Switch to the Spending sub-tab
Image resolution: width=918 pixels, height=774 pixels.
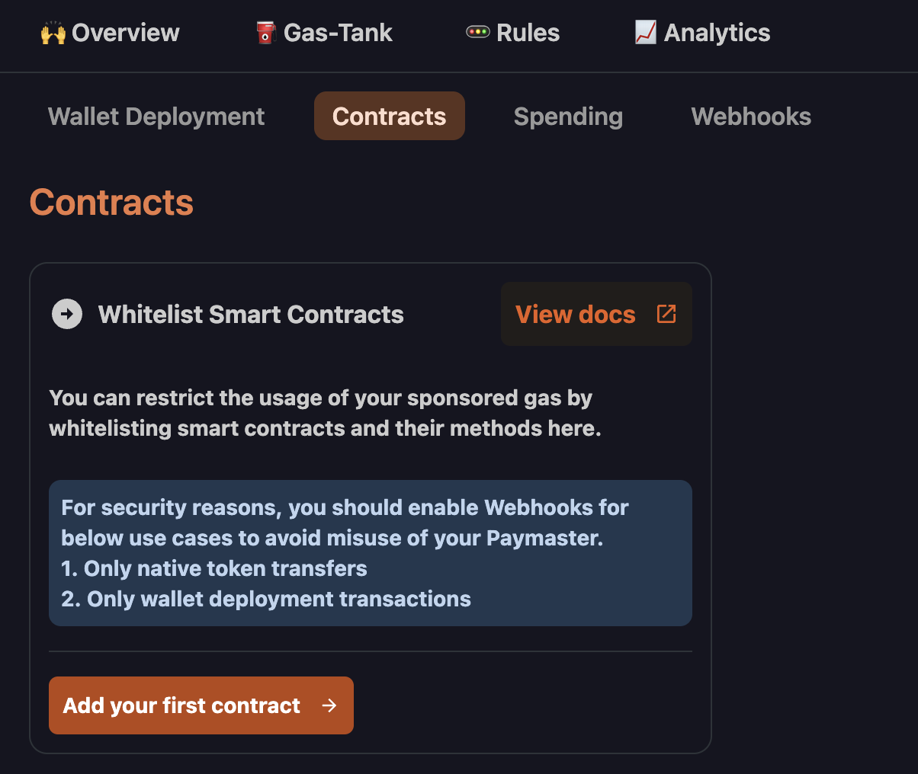click(568, 117)
